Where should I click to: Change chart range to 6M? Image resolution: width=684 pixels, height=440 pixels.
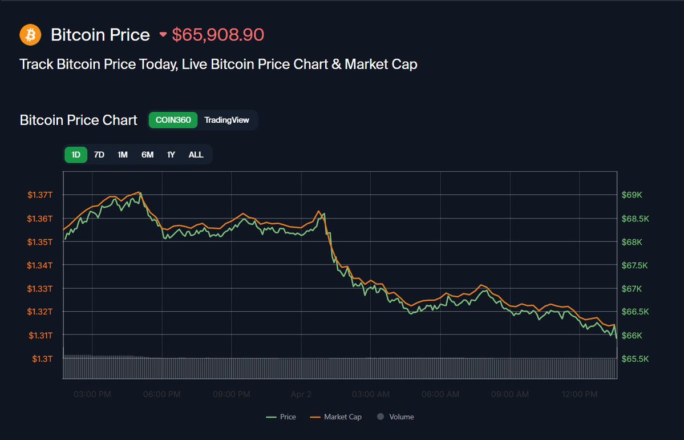(147, 155)
